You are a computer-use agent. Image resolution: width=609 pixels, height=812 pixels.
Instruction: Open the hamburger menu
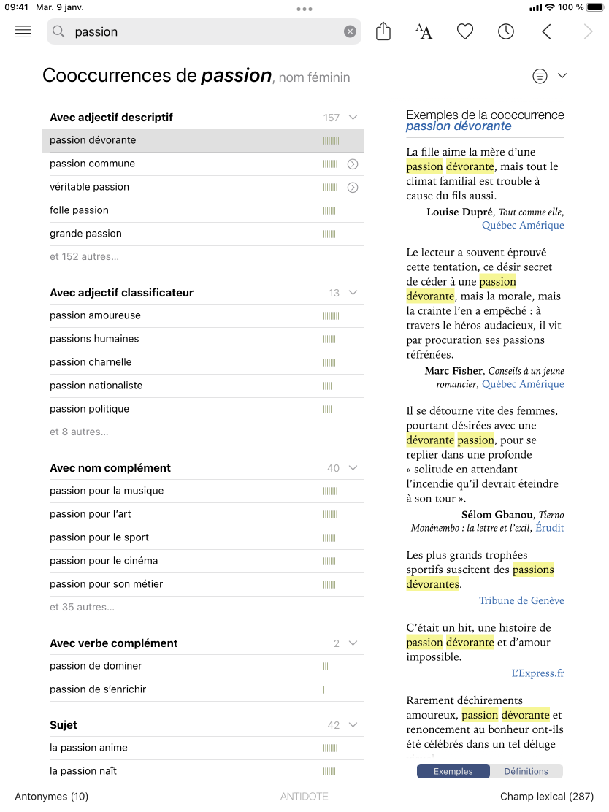coord(23,31)
